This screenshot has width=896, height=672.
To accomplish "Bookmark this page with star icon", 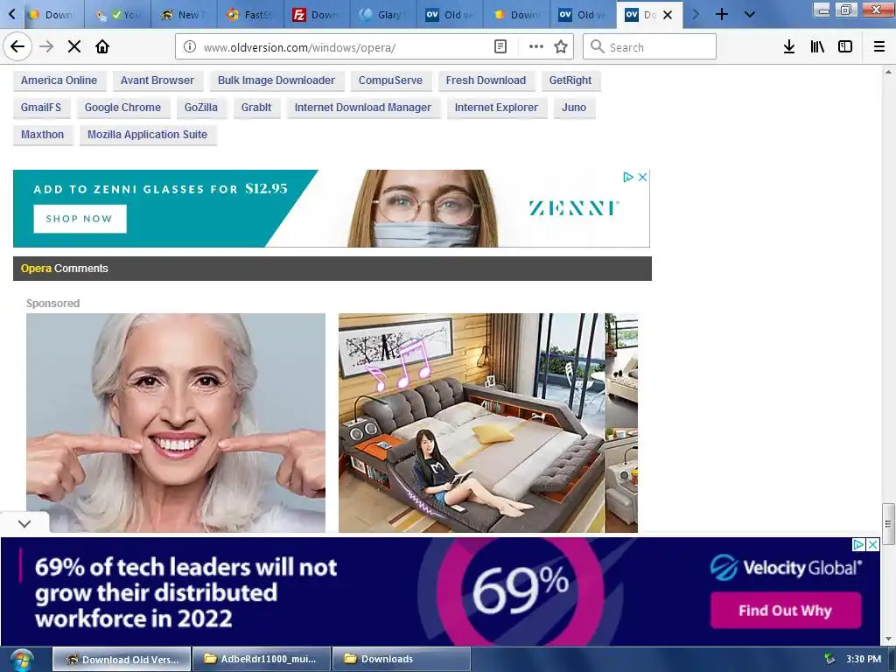I will [x=561, y=47].
